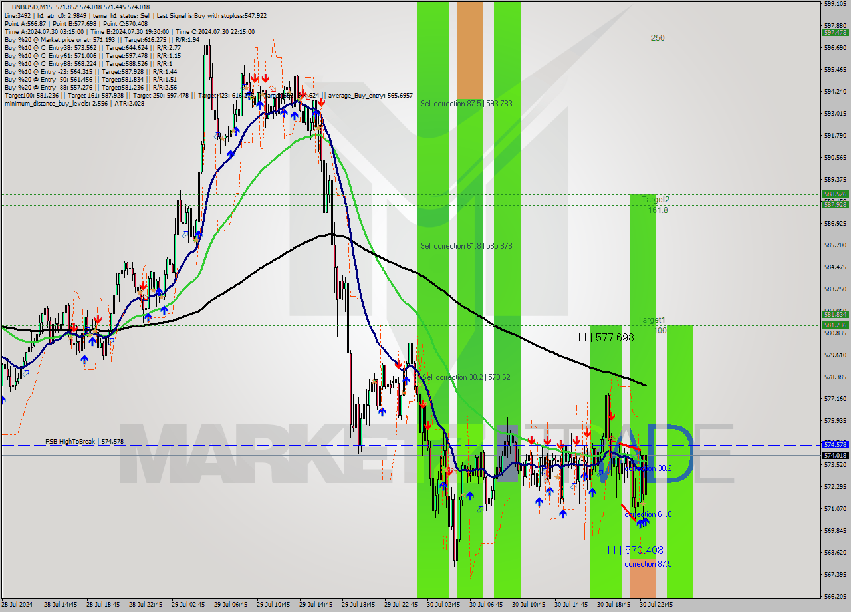Click the 583.250 price scale value
This screenshot has height=612, width=851.
pos(835,289)
